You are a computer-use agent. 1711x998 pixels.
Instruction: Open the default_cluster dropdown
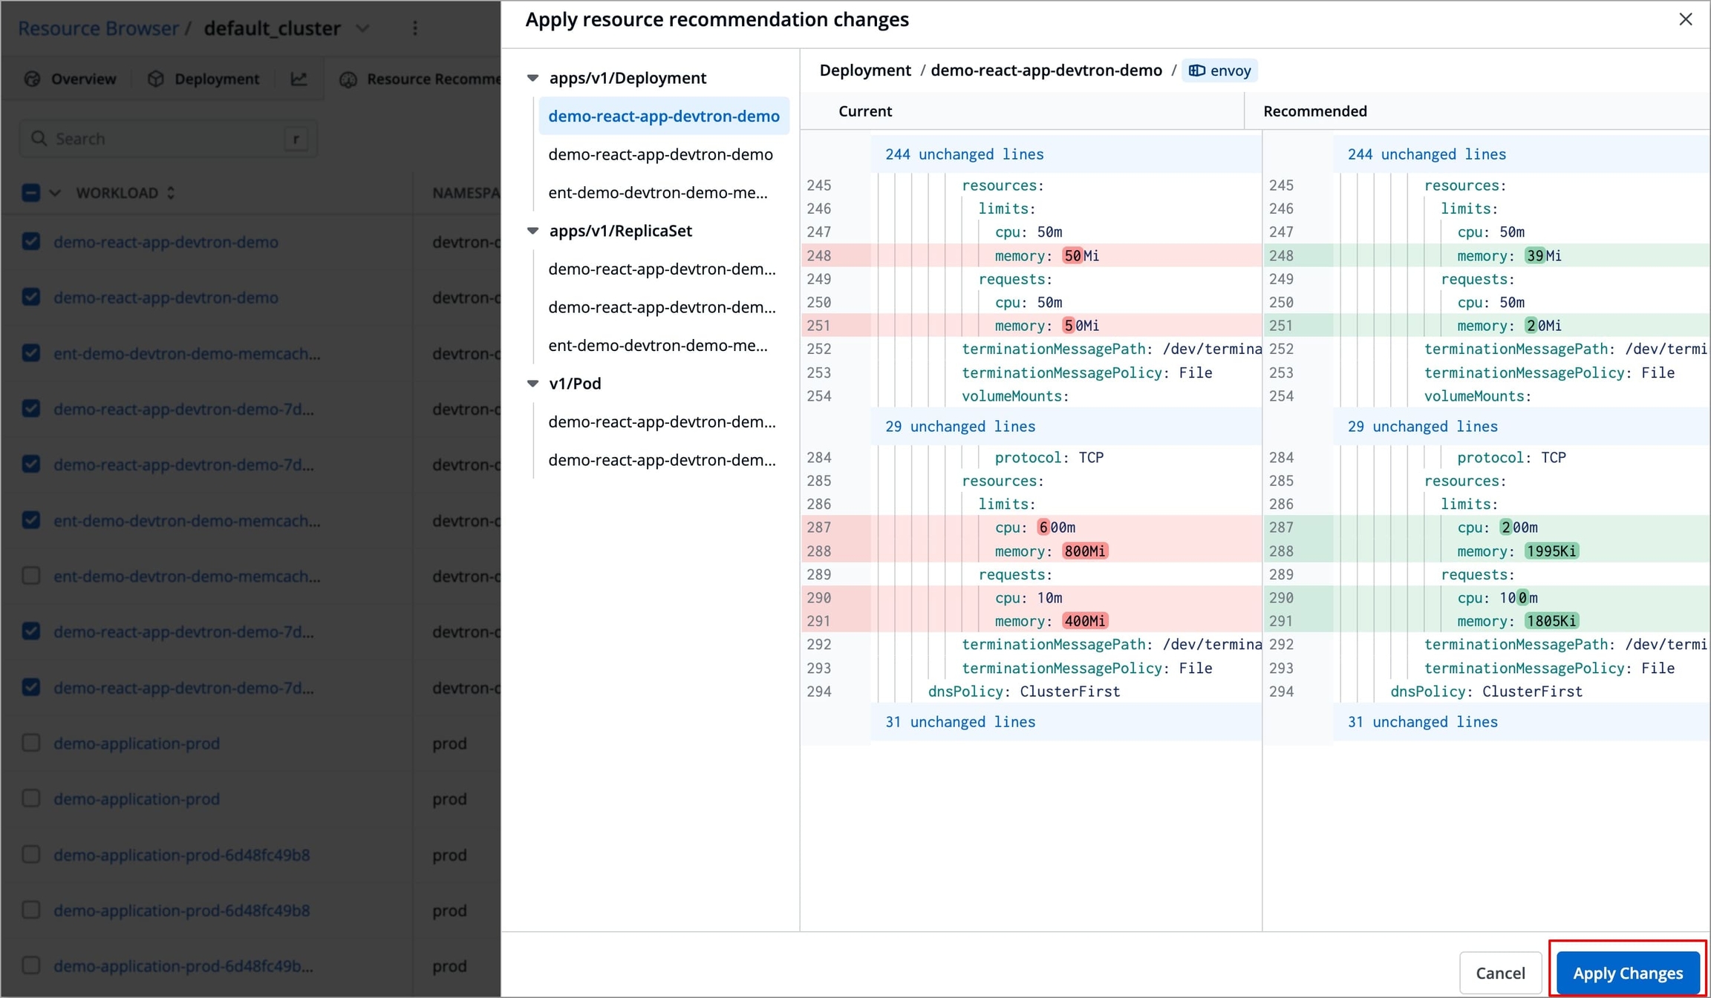tap(362, 28)
